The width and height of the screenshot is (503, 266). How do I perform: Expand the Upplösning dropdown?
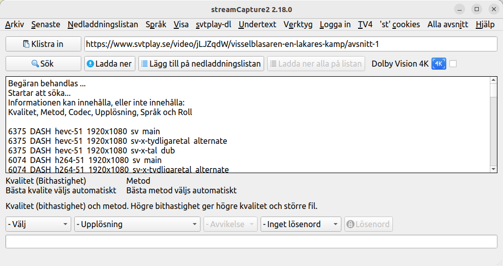coord(137,224)
